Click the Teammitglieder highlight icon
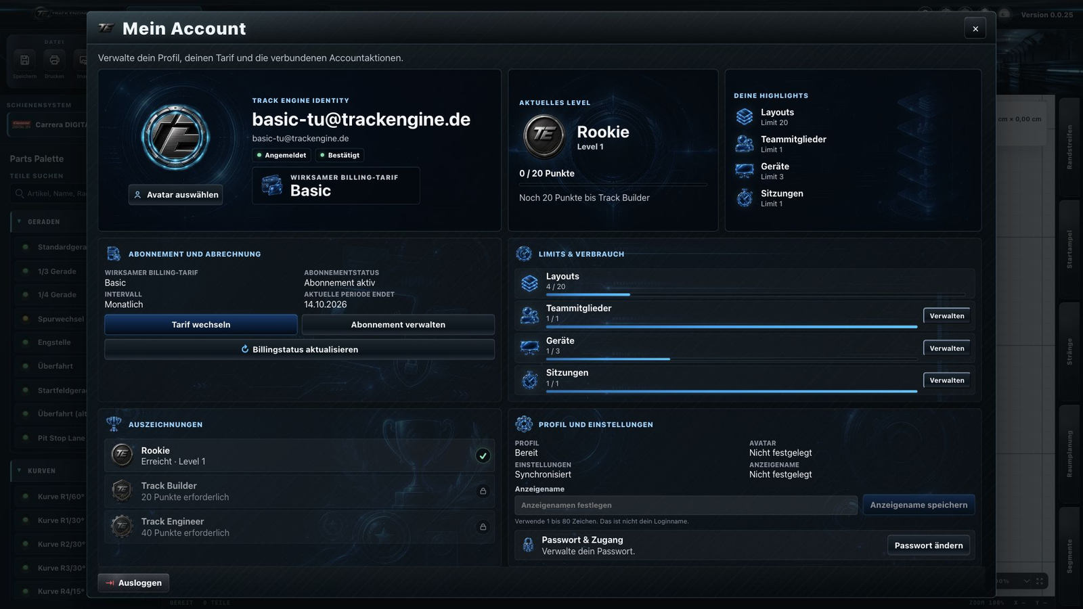1083x609 pixels. [745, 144]
